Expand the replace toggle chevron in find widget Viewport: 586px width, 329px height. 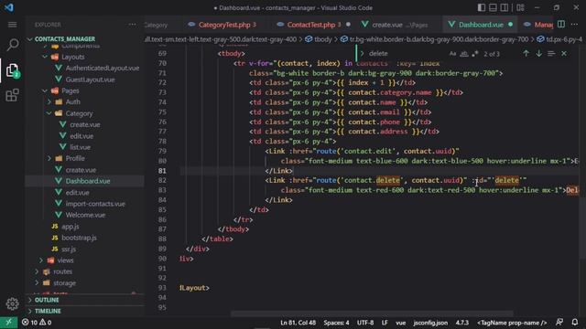(x=362, y=54)
